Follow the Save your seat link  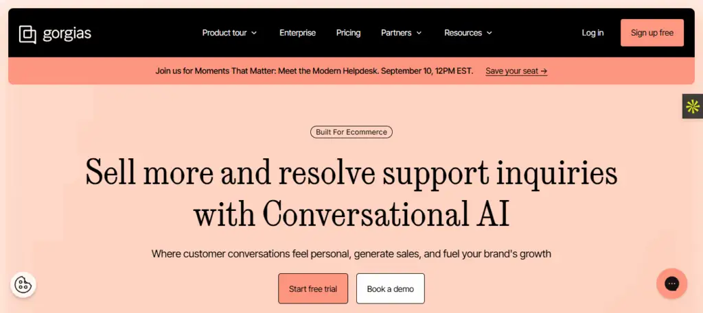coord(516,71)
